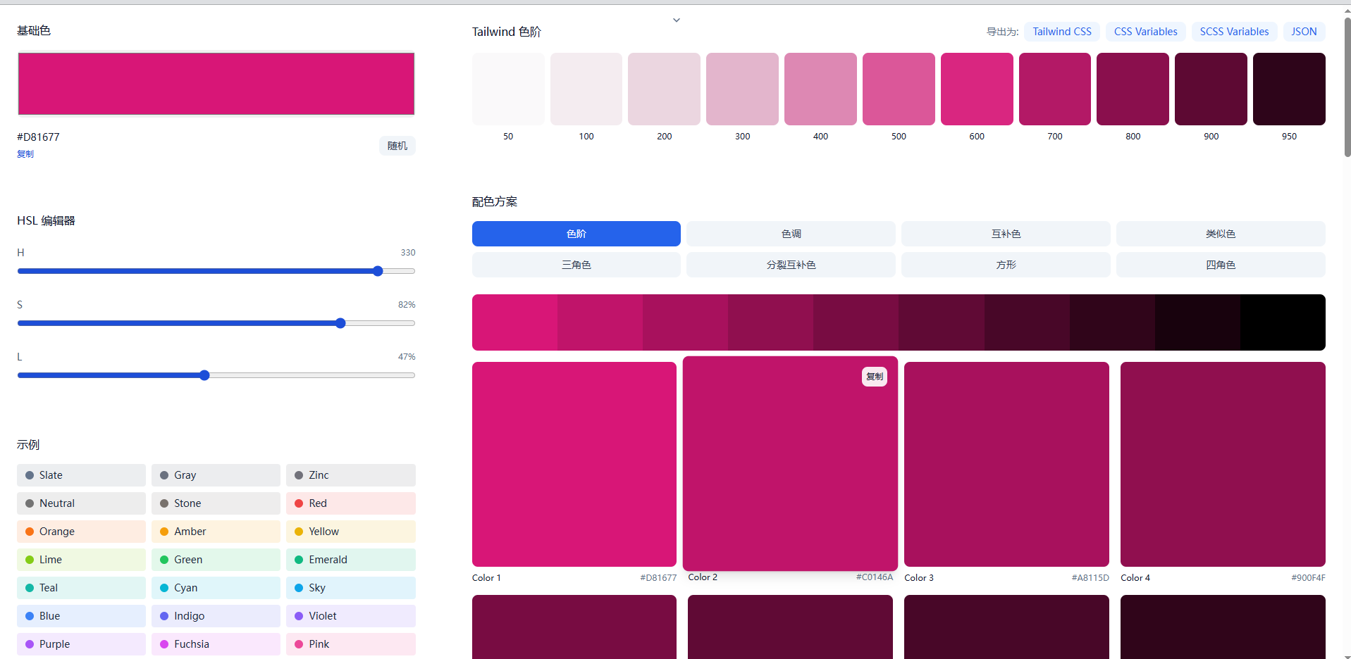Choose the Fuchsia example color
Image resolution: width=1351 pixels, height=659 pixels.
[216, 644]
